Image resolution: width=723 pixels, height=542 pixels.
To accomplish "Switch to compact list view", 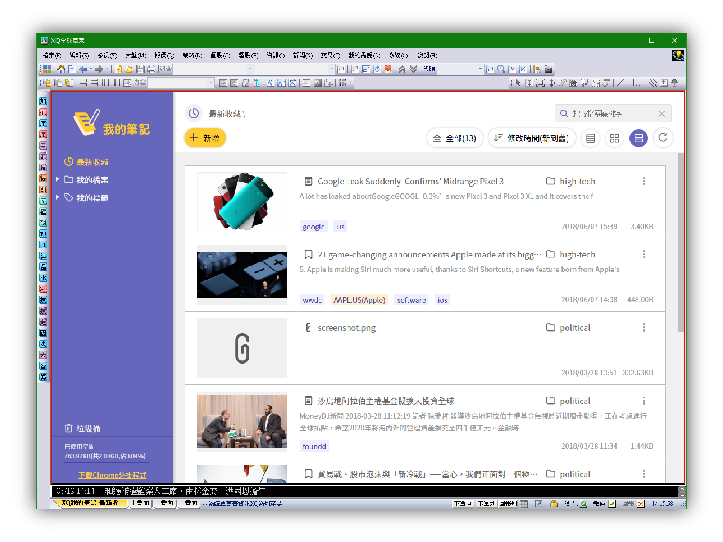I will point(590,138).
